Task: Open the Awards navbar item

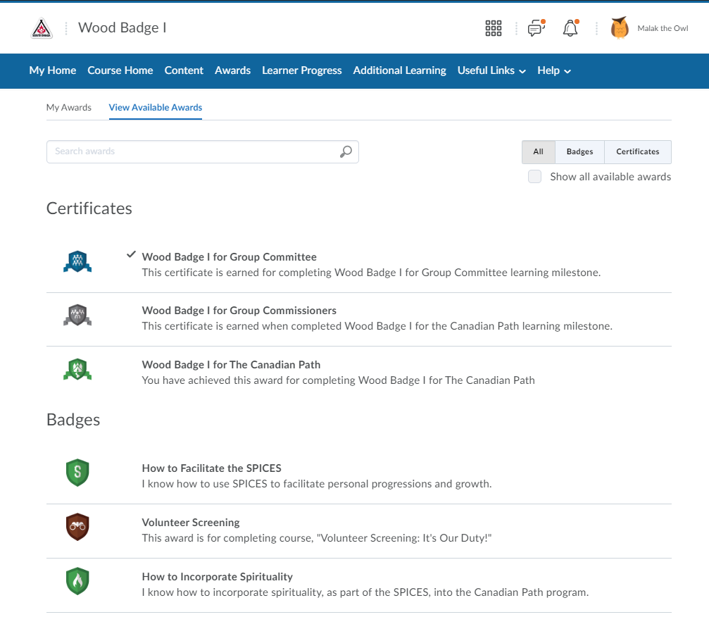Action: click(233, 70)
